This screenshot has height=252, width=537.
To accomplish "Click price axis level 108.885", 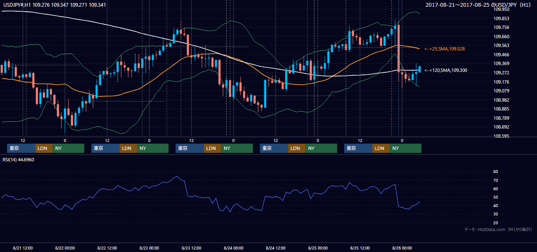I will point(501,109).
